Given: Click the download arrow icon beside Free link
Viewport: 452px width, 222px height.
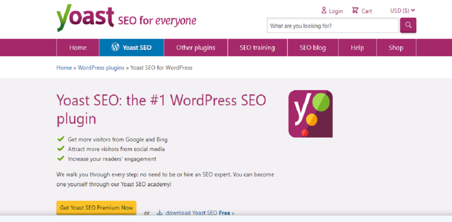Looking at the screenshot, I should click(159, 213).
